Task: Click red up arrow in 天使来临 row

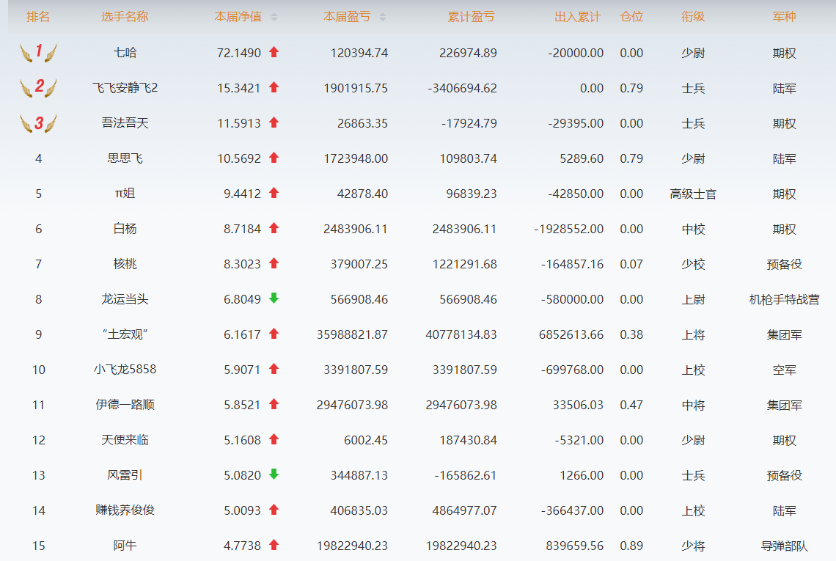Action: [274, 439]
